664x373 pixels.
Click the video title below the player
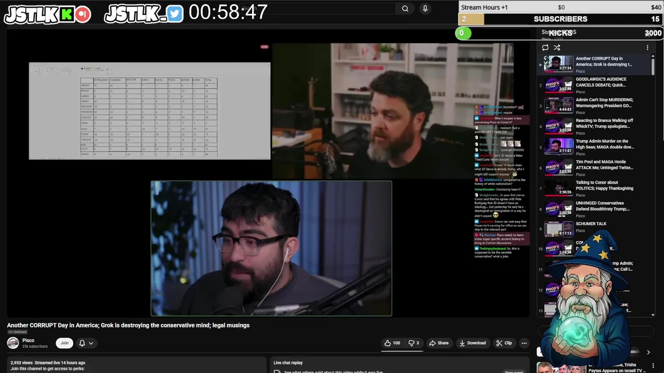(x=128, y=325)
